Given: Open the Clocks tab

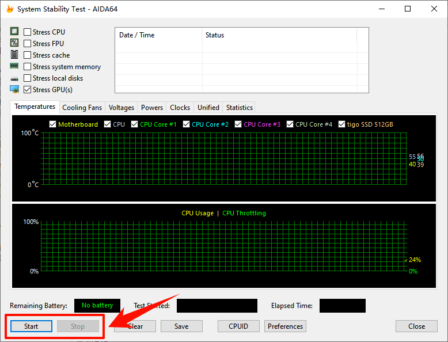Looking at the screenshot, I should 180,108.
